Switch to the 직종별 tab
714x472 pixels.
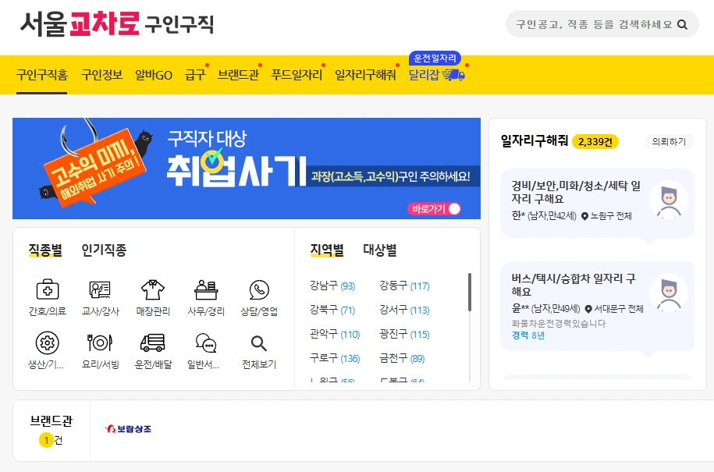pos(45,250)
